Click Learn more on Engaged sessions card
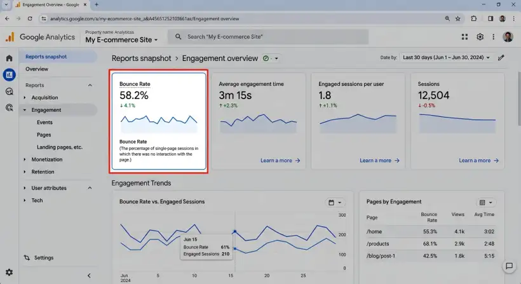This screenshot has height=284, width=521. click(379, 161)
